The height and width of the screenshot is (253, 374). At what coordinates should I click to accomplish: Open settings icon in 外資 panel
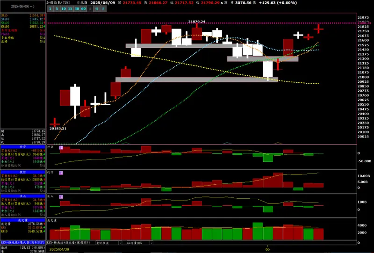(x=61, y=148)
